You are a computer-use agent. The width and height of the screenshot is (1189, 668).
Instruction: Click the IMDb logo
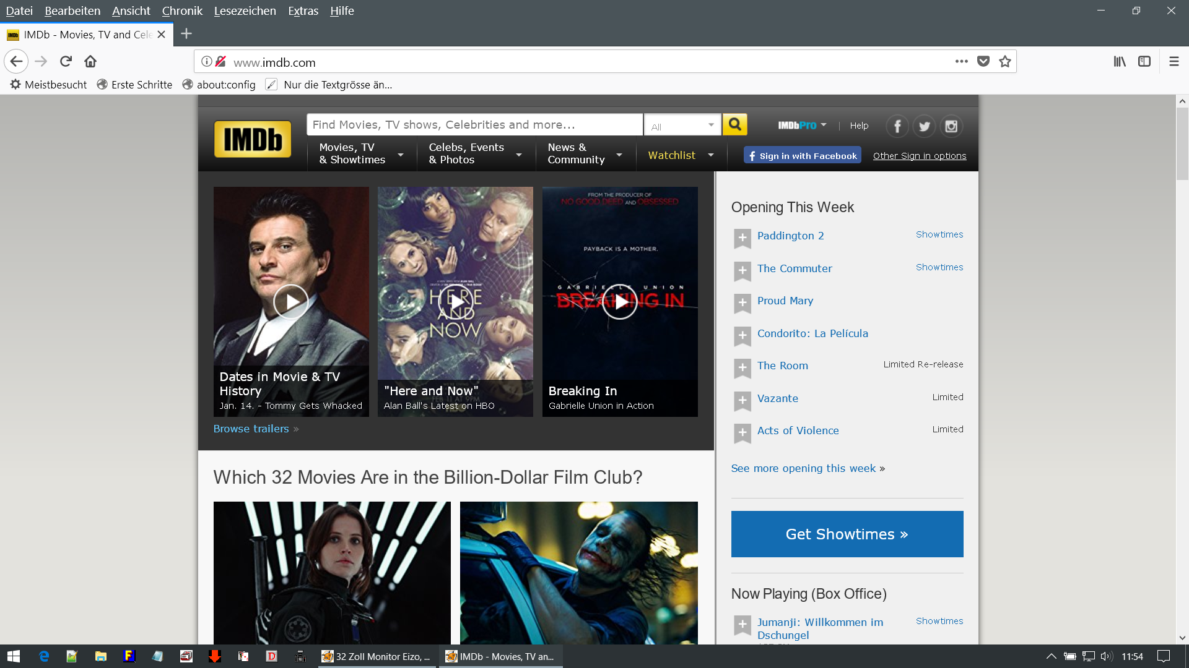point(252,139)
